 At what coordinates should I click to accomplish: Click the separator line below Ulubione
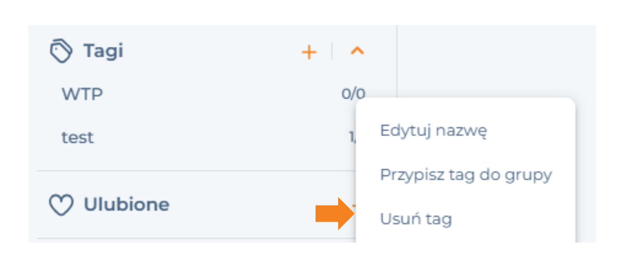tap(196, 238)
